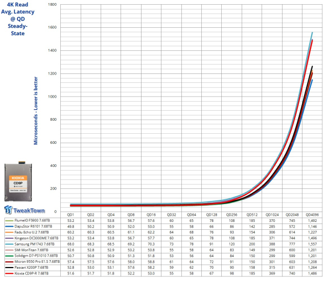Click the QD2 column header
325x298 pixels.
[91, 215]
